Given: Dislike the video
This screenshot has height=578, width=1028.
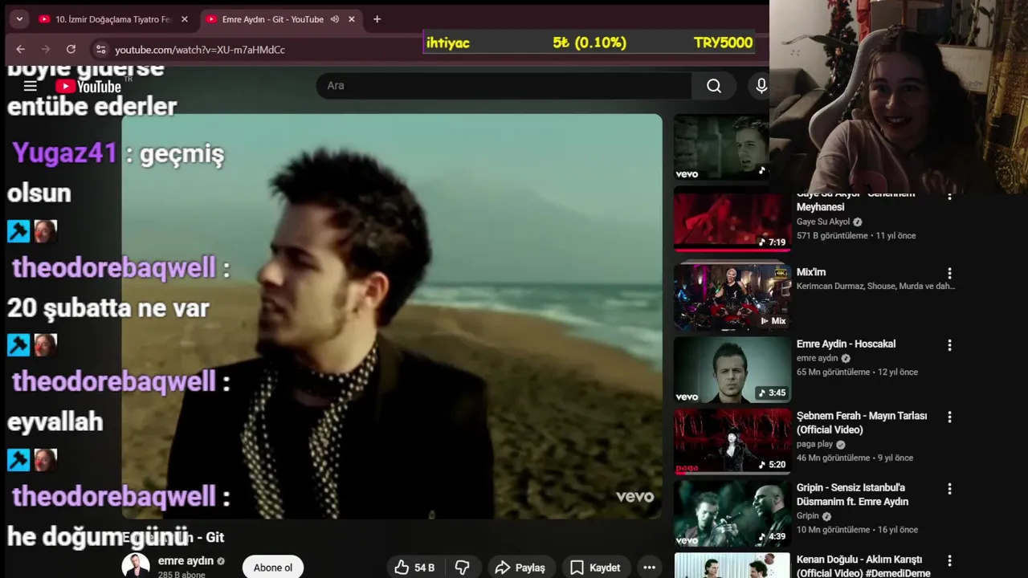Looking at the screenshot, I should (463, 568).
